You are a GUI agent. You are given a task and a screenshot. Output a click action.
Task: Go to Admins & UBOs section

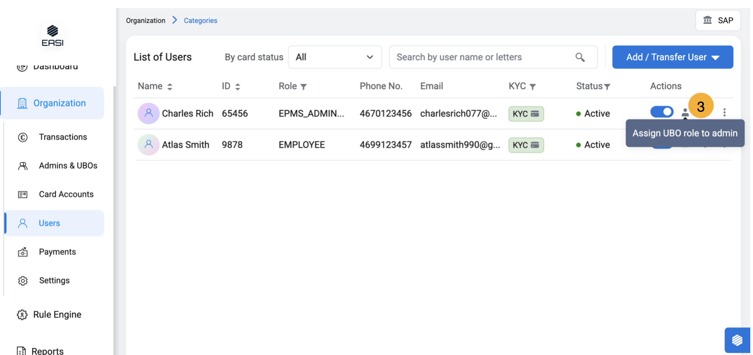(68, 166)
